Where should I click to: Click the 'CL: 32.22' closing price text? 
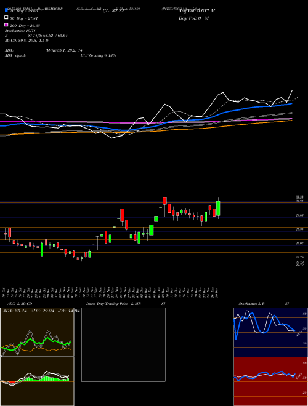click(113, 11)
